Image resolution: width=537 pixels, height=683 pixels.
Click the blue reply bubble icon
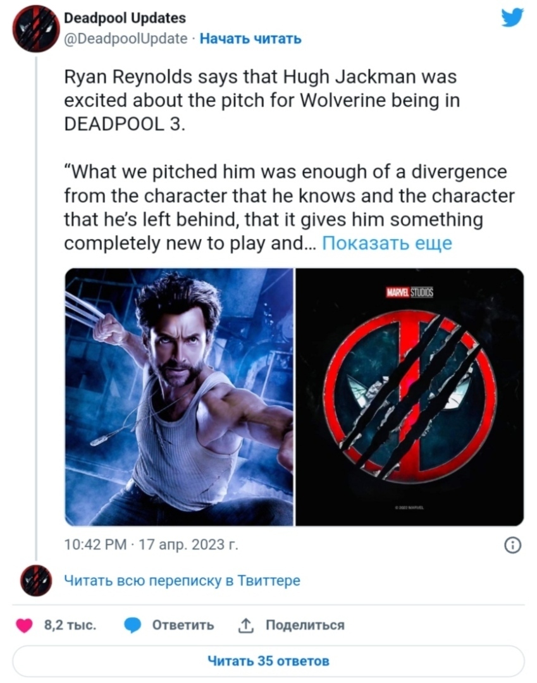[x=132, y=626]
